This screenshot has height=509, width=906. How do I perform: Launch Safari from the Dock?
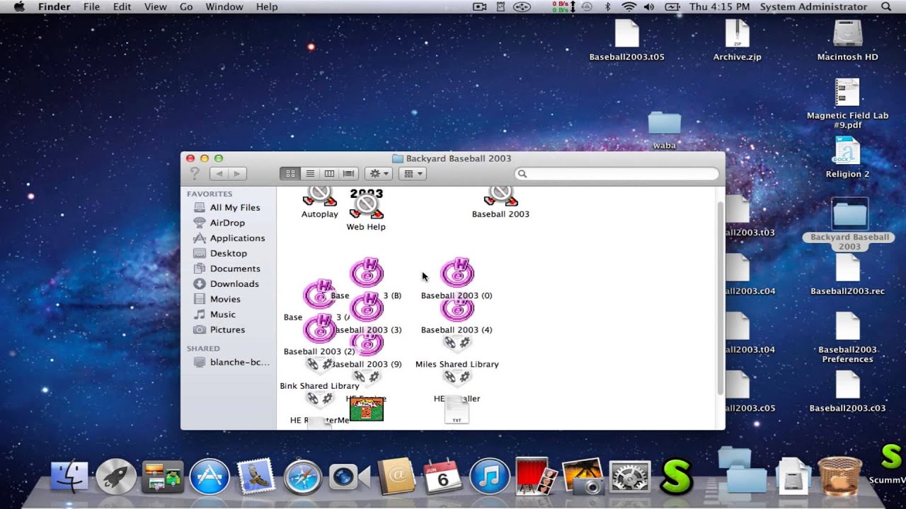pos(303,477)
